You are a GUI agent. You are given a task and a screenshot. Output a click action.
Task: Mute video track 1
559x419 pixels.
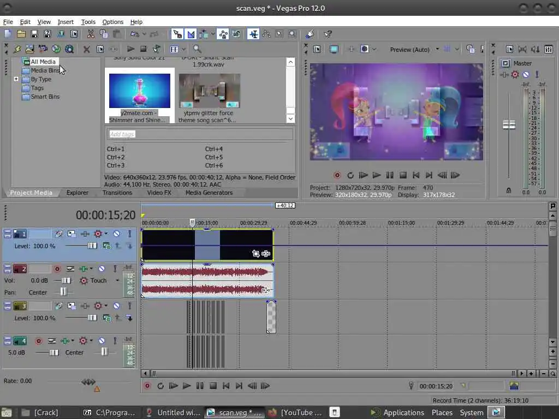(117, 234)
